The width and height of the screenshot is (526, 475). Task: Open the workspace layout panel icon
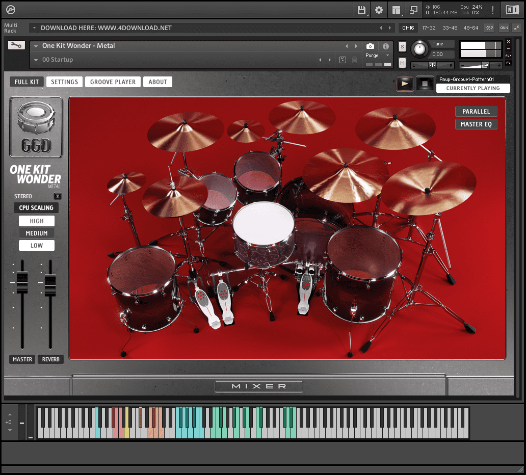[x=396, y=10]
